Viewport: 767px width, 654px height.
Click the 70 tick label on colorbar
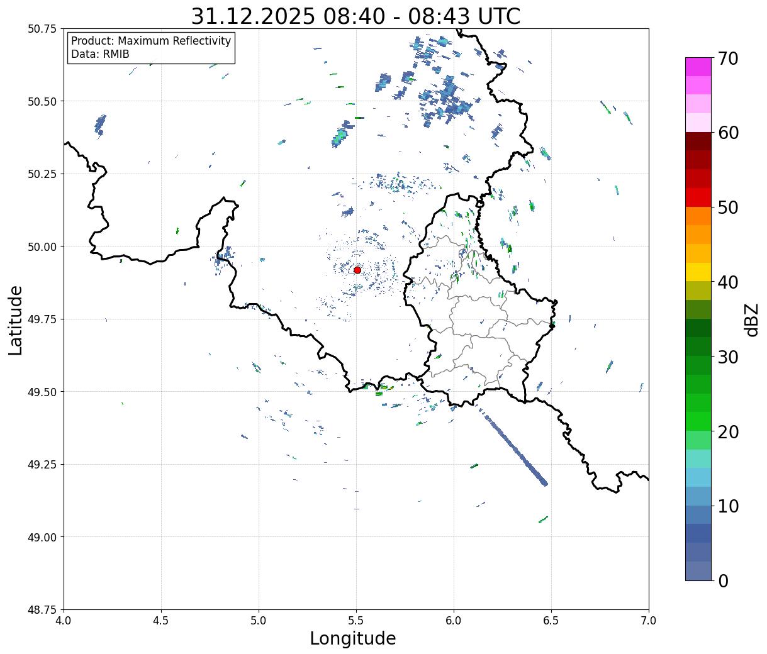pyautogui.click(x=728, y=58)
